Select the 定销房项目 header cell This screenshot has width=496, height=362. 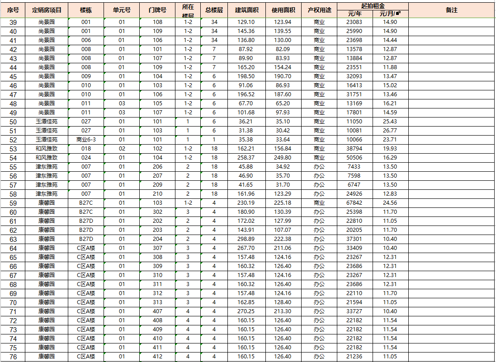pos(47,10)
